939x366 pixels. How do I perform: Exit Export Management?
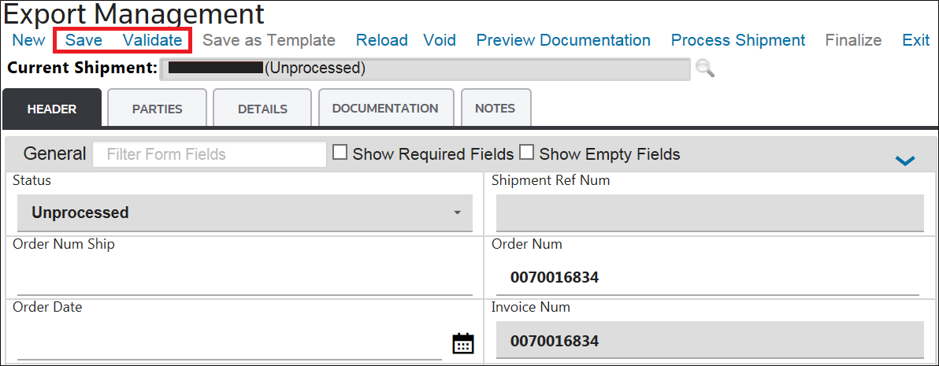point(915,40)
